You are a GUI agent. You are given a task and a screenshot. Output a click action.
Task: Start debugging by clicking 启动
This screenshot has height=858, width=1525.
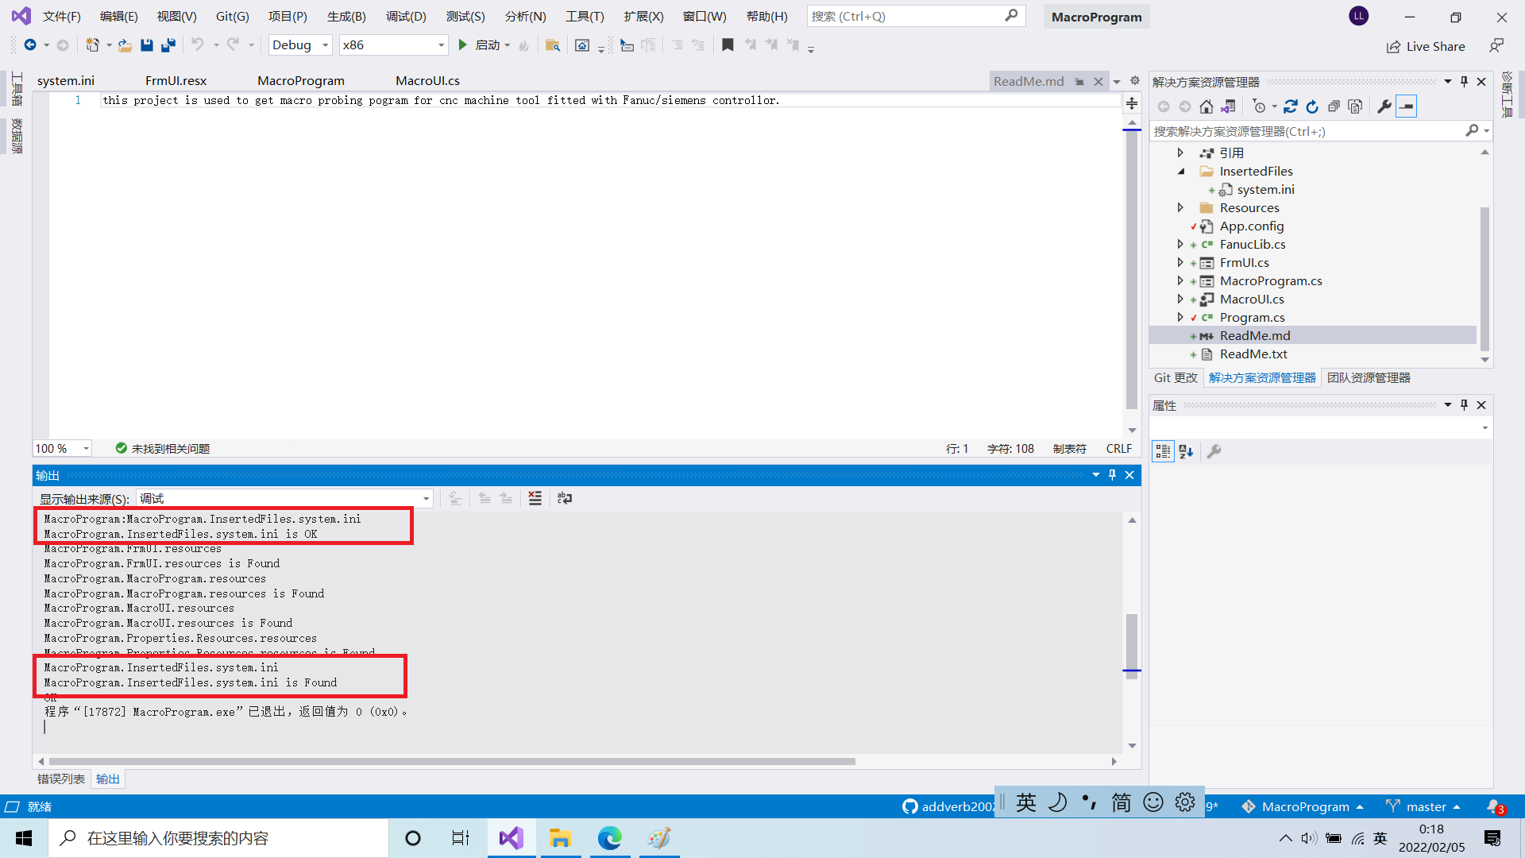pyautogui.click(x=485, y=45)
